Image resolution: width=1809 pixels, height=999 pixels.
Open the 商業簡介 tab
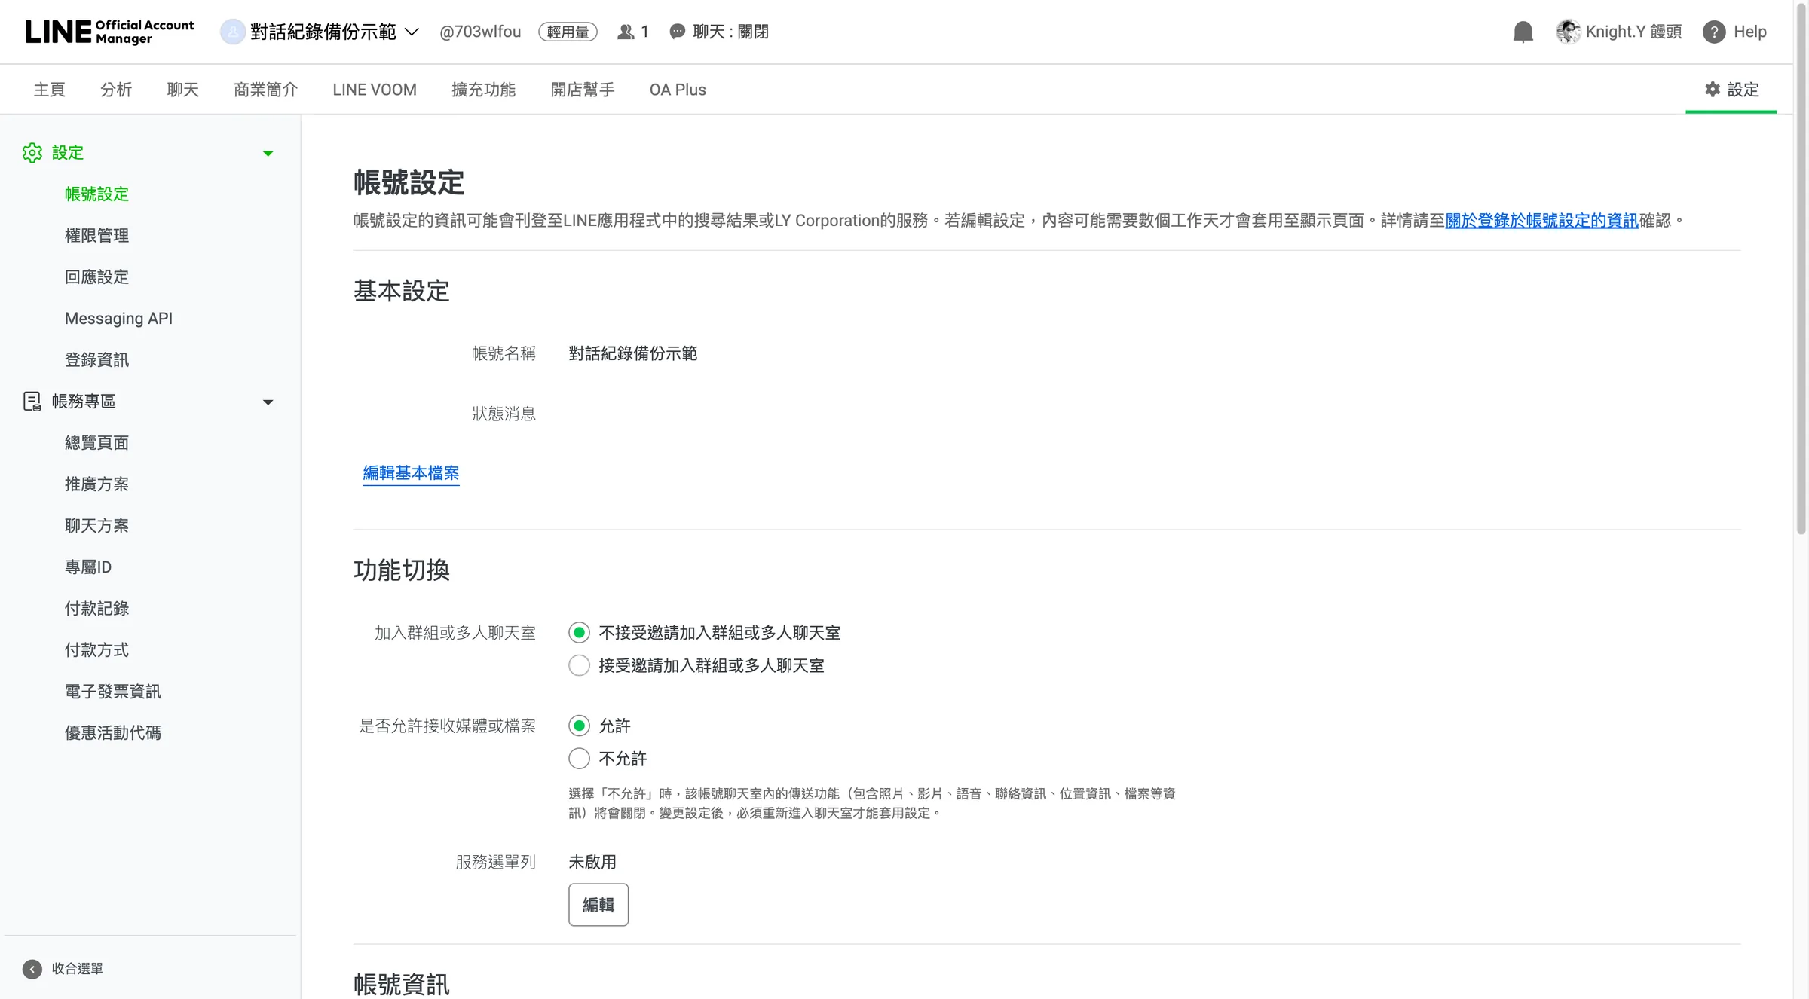pyautogui.click(x=265, y=90)
